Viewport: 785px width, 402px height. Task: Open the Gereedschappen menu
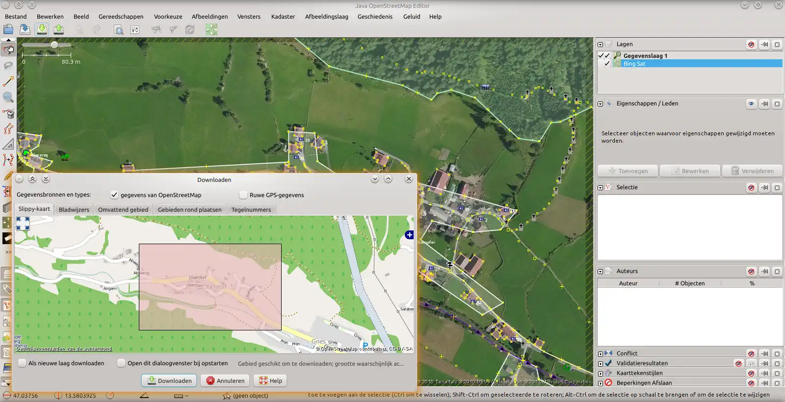(x=121, y=17)
